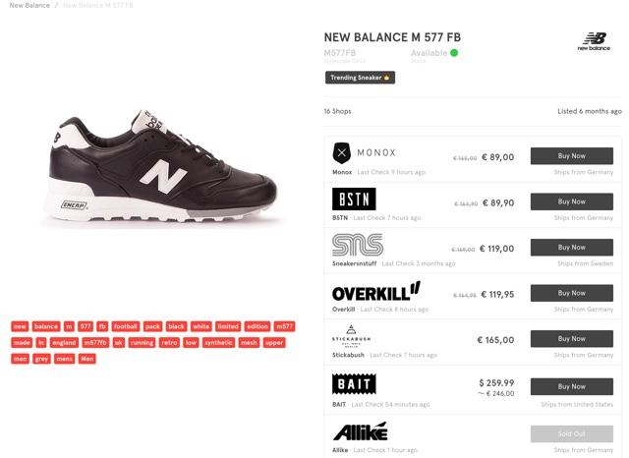Click the BSTN shop logo

354,200
